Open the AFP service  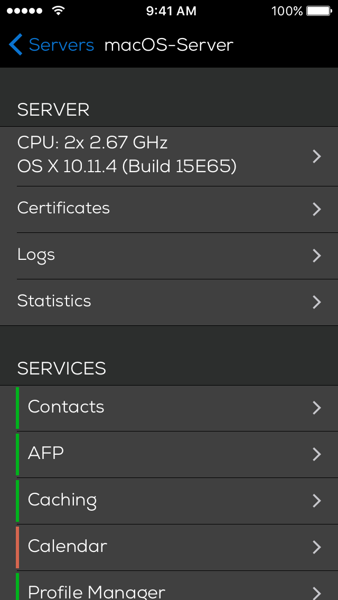[46, 453]
